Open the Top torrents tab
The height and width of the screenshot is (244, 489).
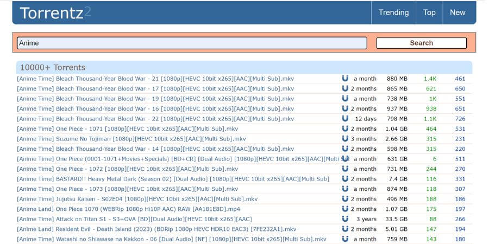[x=429, y=12]
